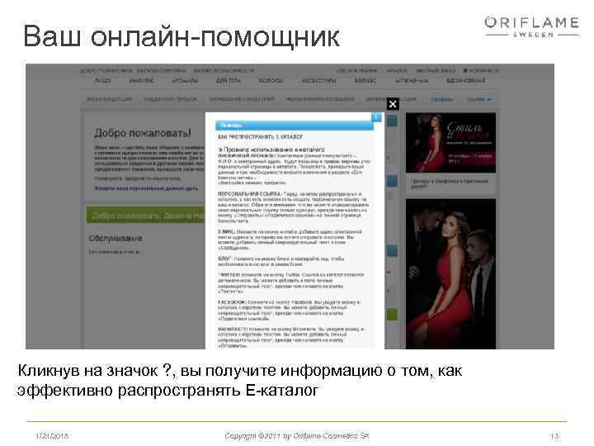594x446 pixels.
Task: Open the АКСЕССУАРЫ category
Action: pyautogui.click(x=319, y=81)
